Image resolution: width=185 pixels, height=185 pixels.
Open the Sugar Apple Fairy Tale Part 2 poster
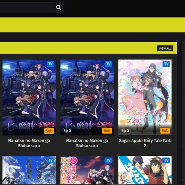point(145,97)
